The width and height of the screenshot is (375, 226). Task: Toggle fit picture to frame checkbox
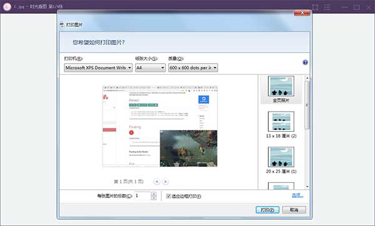[x=168, y=196]
